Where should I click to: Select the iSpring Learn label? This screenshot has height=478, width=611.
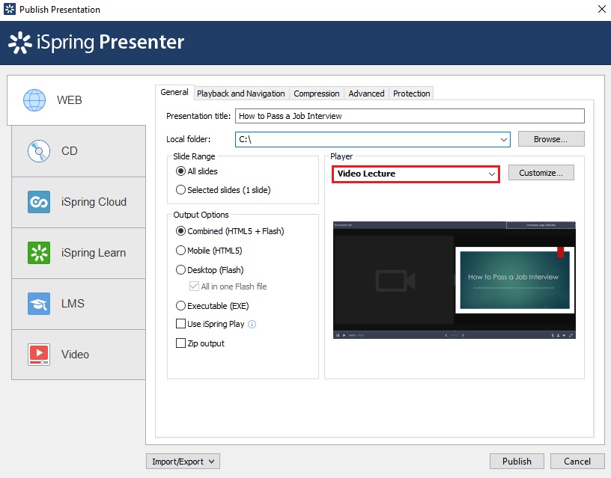tap(94, 253)
